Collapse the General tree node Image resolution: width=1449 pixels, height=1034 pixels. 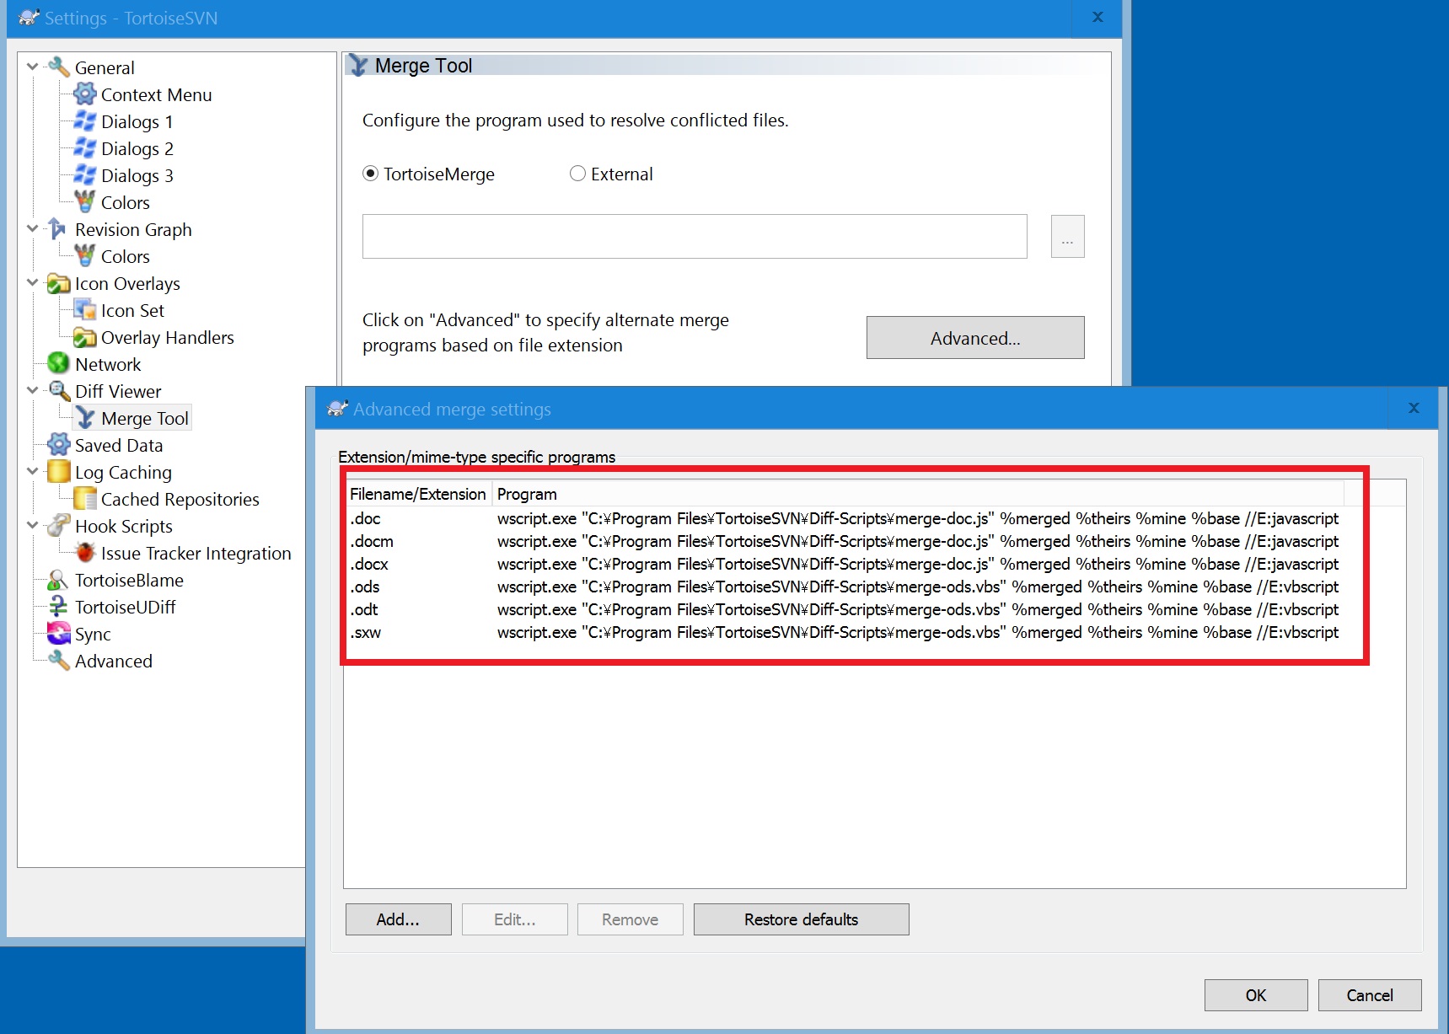[x=33, y=67]
